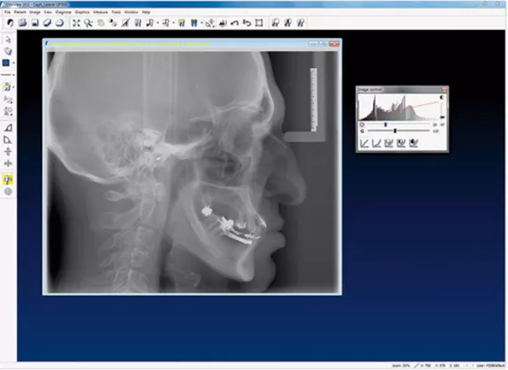Select the magnifier zoom tool icon

pyautogui.click(x=88, y=23)
